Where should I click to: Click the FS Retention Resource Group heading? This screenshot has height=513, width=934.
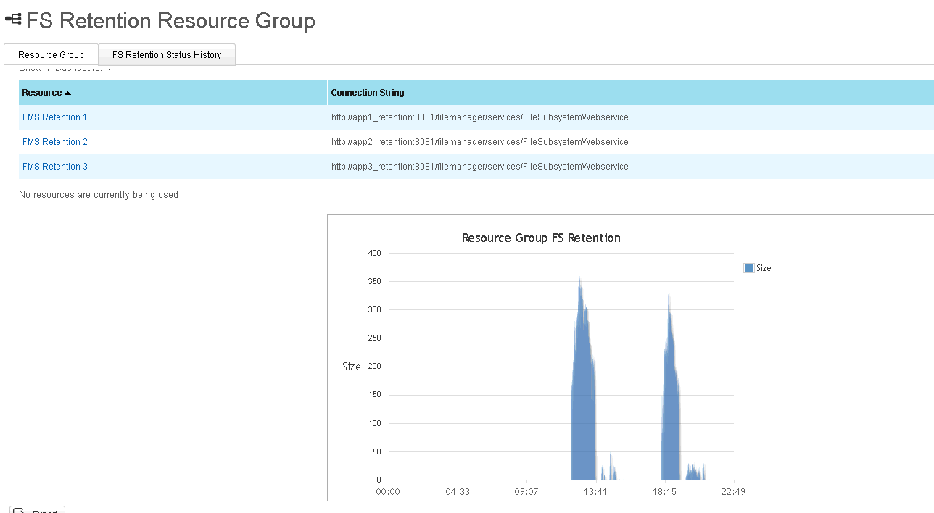click(170, 21)
